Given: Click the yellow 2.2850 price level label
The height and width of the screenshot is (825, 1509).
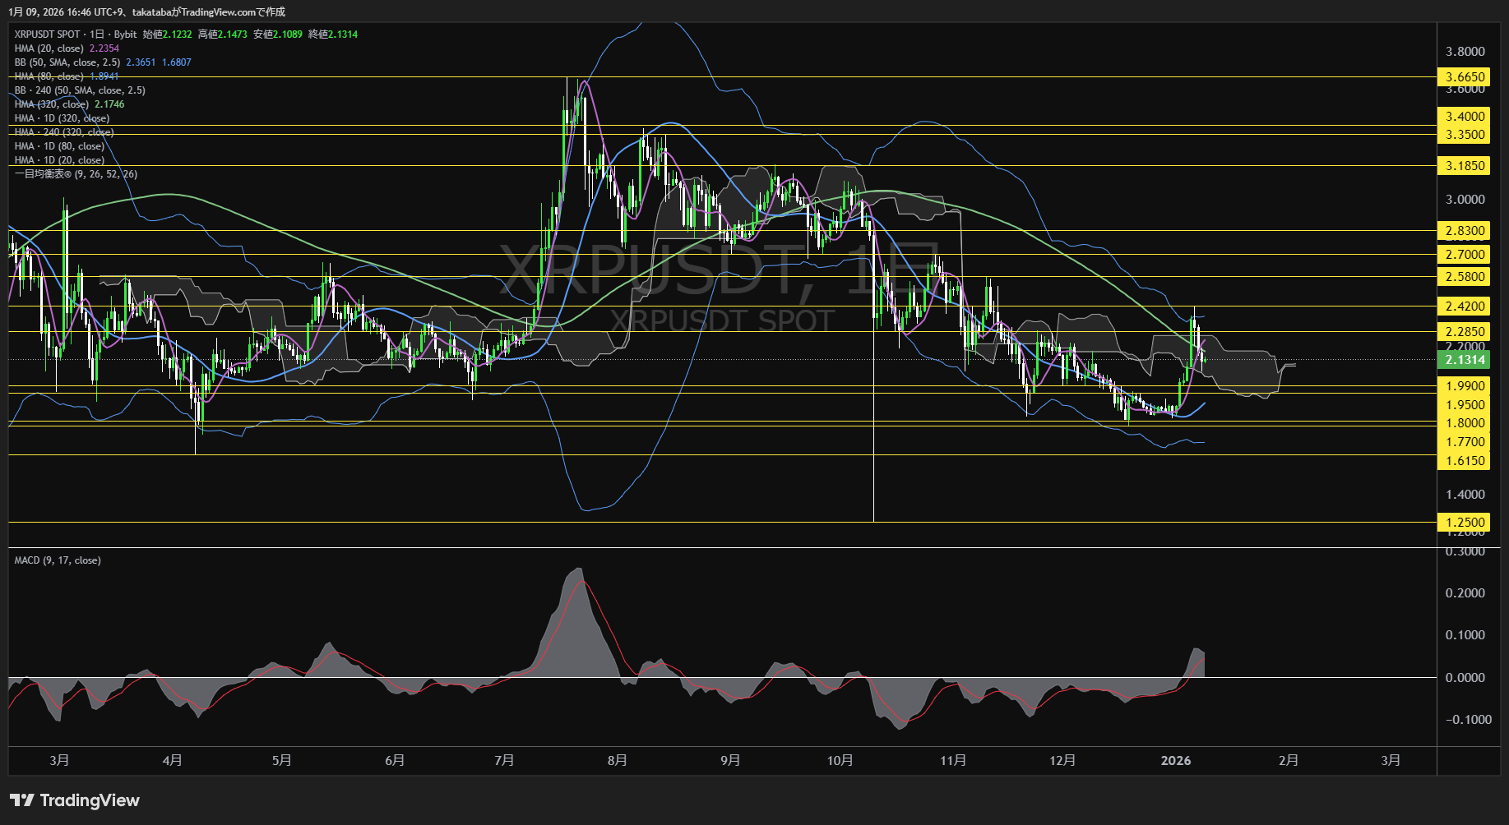Looking at the screenshot, I should [x=1465, y=332].
